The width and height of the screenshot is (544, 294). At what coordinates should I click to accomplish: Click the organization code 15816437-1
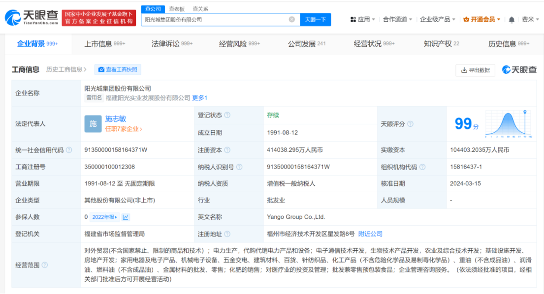[x=466, y=167]
